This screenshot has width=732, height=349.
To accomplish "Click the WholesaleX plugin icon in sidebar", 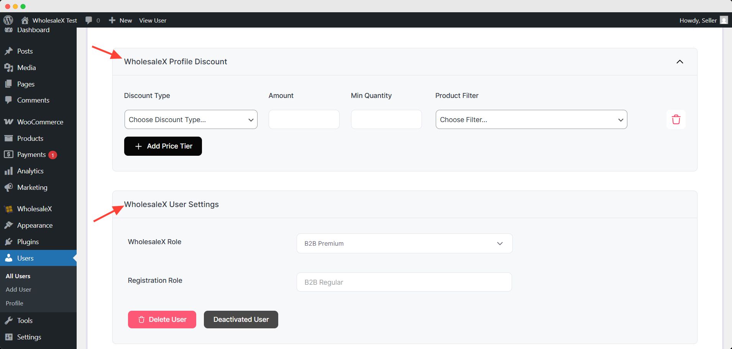I will (x=8, y=209).
